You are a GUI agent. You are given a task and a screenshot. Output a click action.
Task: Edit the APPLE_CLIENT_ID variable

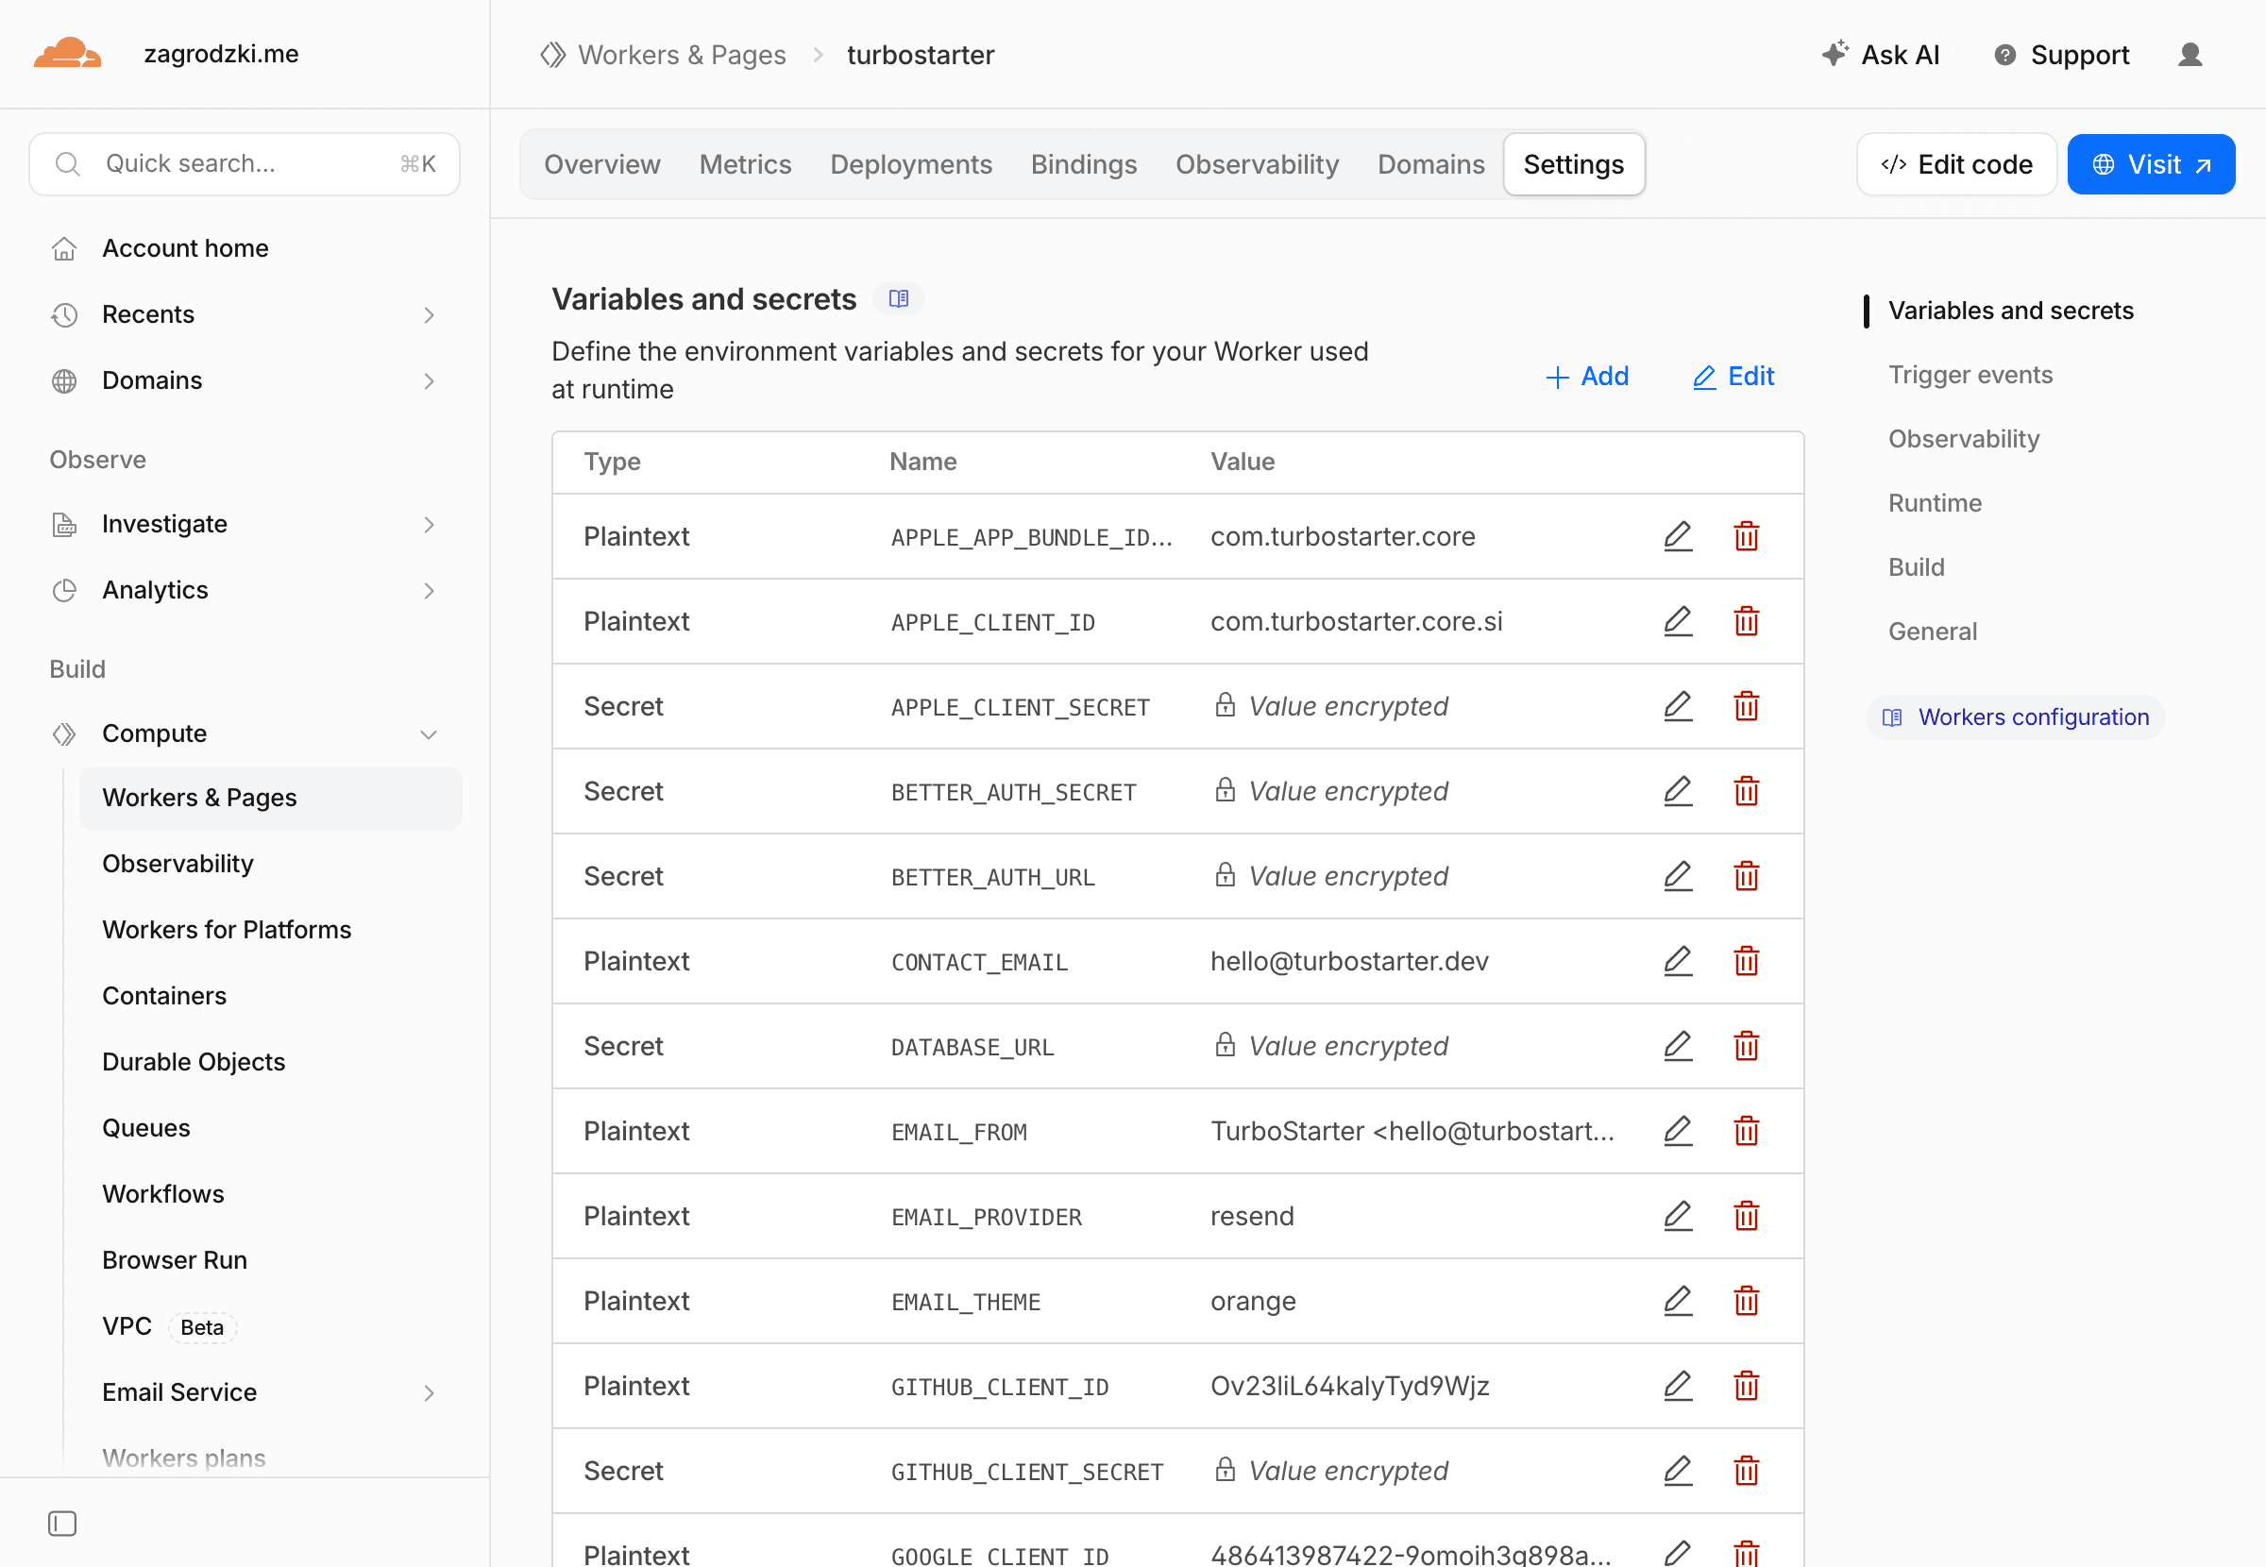click(1678, 621)
